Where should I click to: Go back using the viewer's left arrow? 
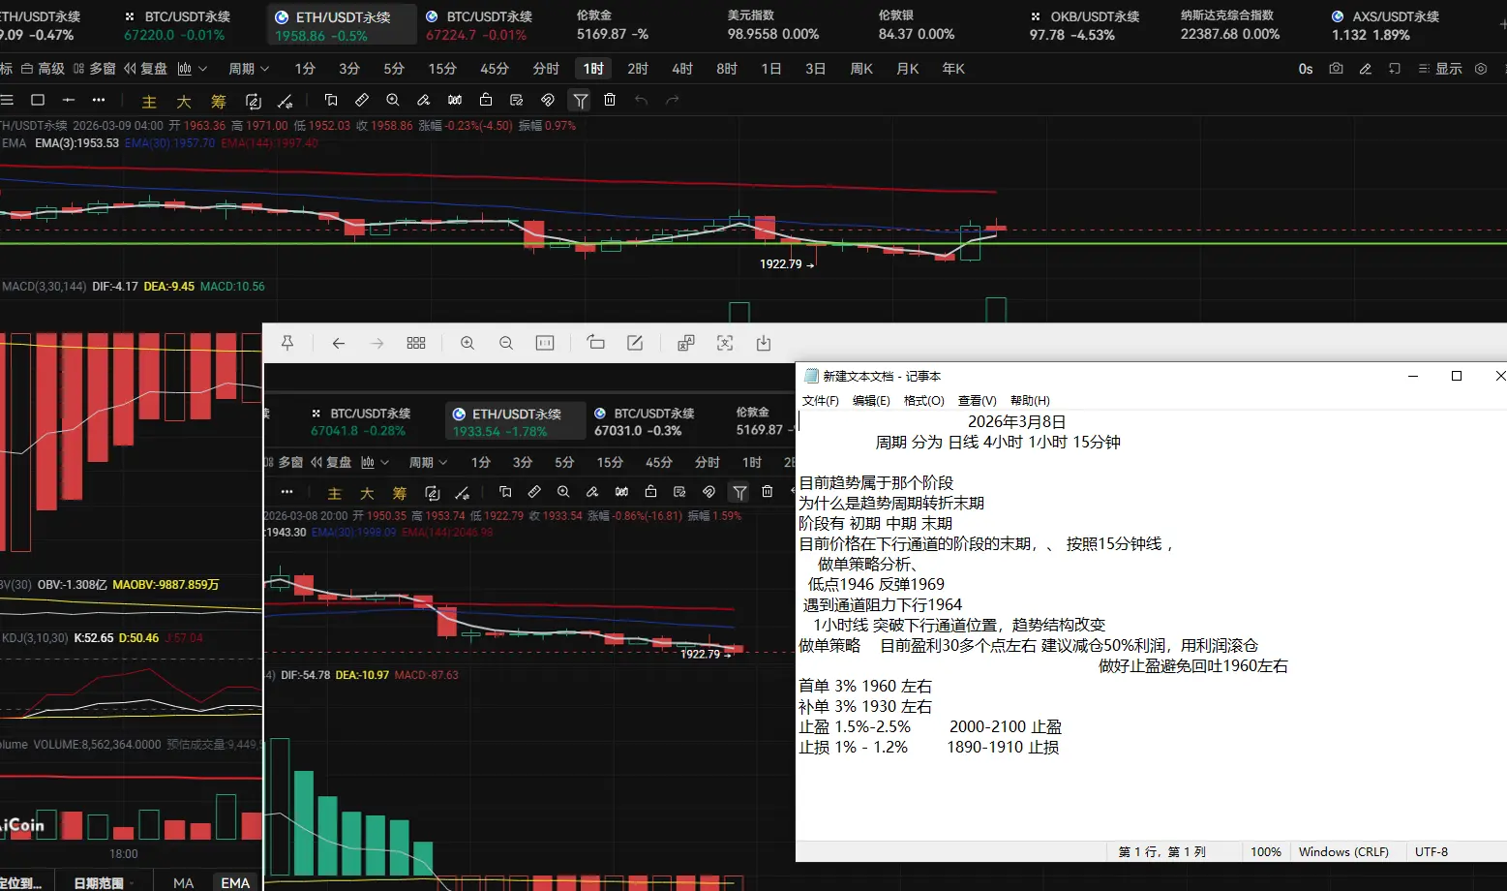[x=338, y=343]
